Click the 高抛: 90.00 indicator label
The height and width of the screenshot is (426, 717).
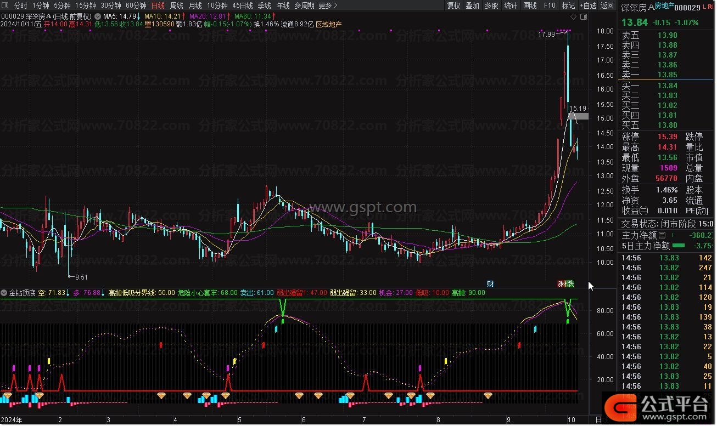pyautogui.click(x=468, y=293)
